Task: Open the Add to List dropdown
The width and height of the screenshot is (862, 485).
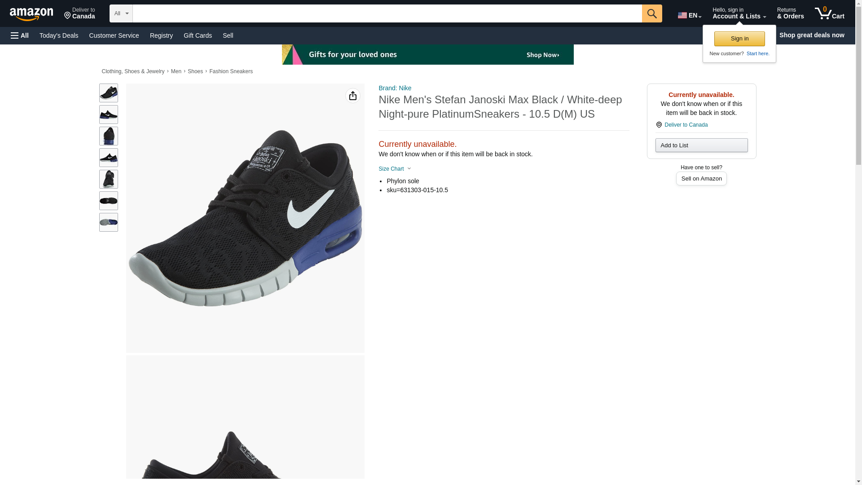Action: 701,145
